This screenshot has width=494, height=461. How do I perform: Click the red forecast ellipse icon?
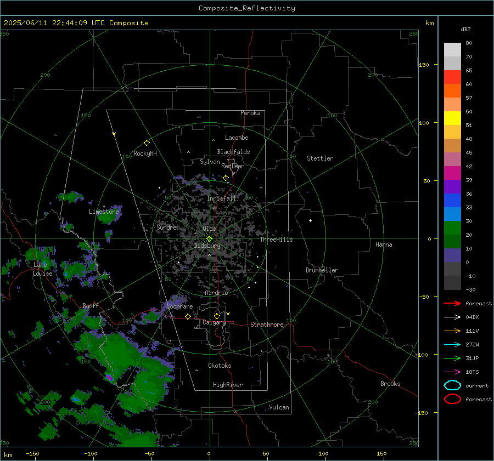(x=452, y=399)
